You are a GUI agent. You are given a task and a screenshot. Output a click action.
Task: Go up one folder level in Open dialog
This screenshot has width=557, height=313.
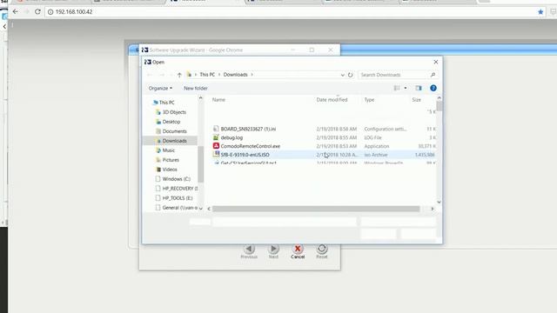coord(179,75)
